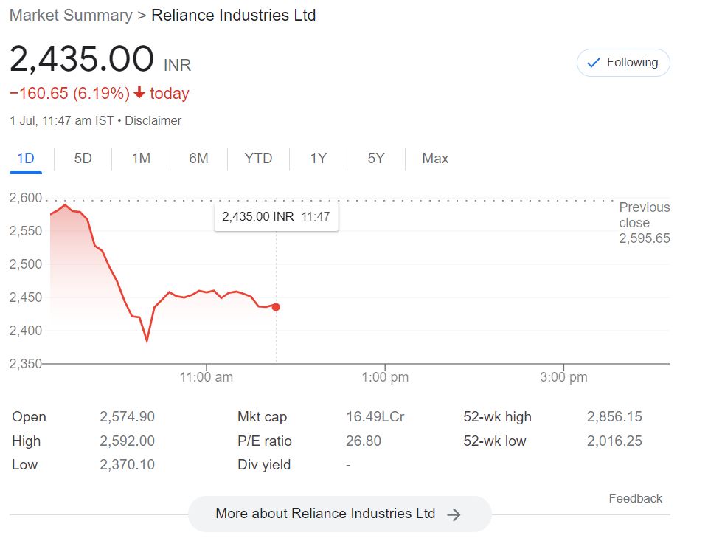Select the Max range tab
This screenshot has width=708, height=544.
435,159
